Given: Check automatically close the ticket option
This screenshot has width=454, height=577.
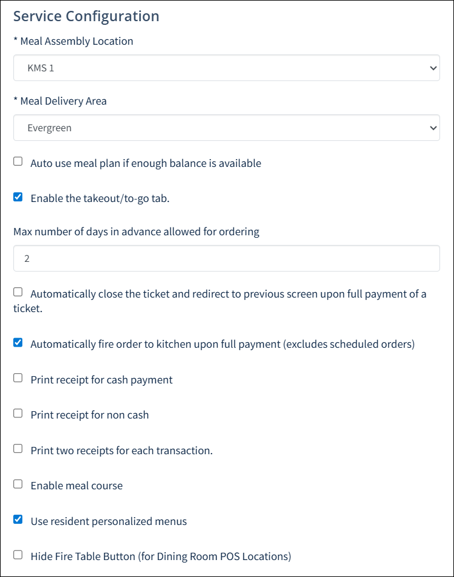Looking at the screenshot, I should click(x=18, y=292).
